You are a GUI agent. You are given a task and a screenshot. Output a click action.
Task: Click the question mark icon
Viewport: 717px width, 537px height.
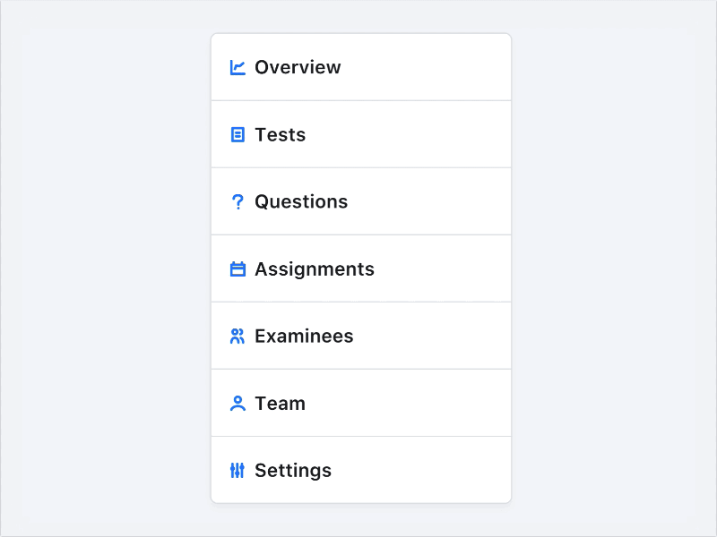(x=238, y=202)
